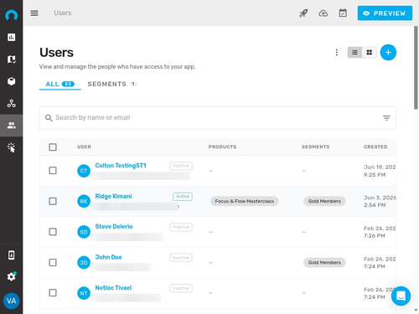Click the Focus & Flow Masterclass product chip
The height and width of the screenshot is (314, 419).
click(245, 201)
